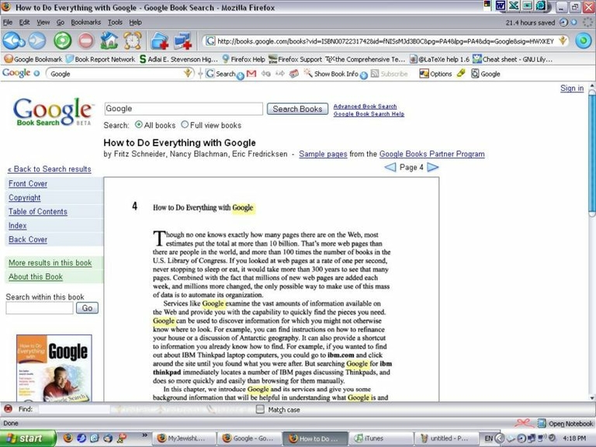Click the vertical page scrollbar thumb
This screenshot has height=447, width=596.
point(591,154)
